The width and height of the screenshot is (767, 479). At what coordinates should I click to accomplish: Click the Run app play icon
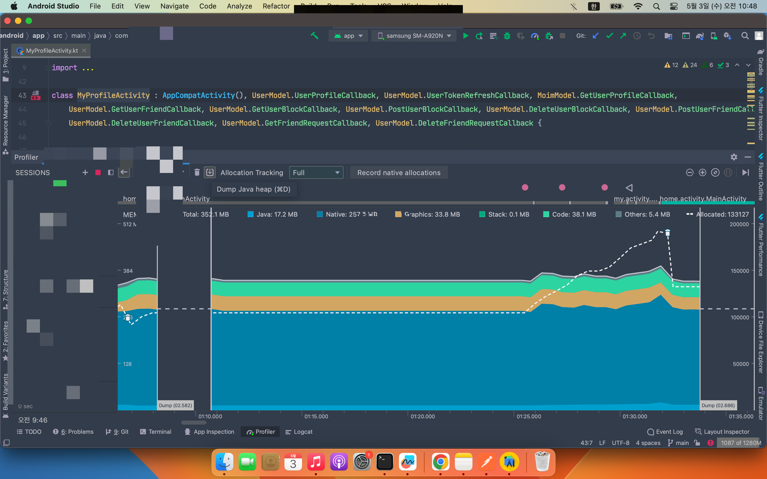pyautogui.click(x=465, y=36)
